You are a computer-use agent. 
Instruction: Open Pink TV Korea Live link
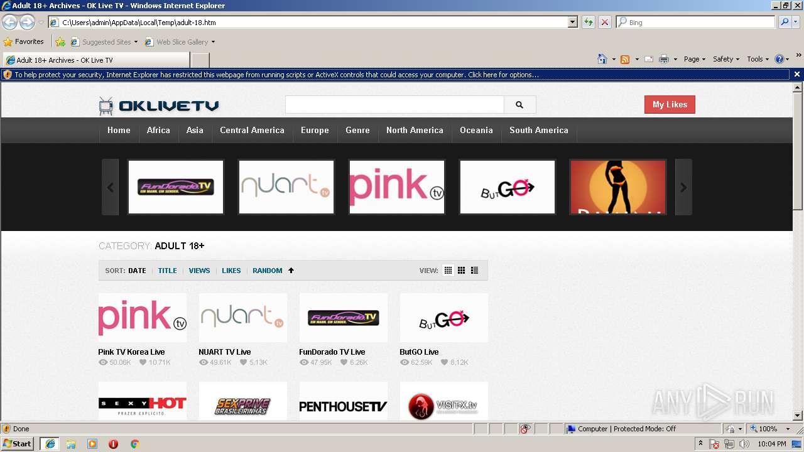(131, 352)
